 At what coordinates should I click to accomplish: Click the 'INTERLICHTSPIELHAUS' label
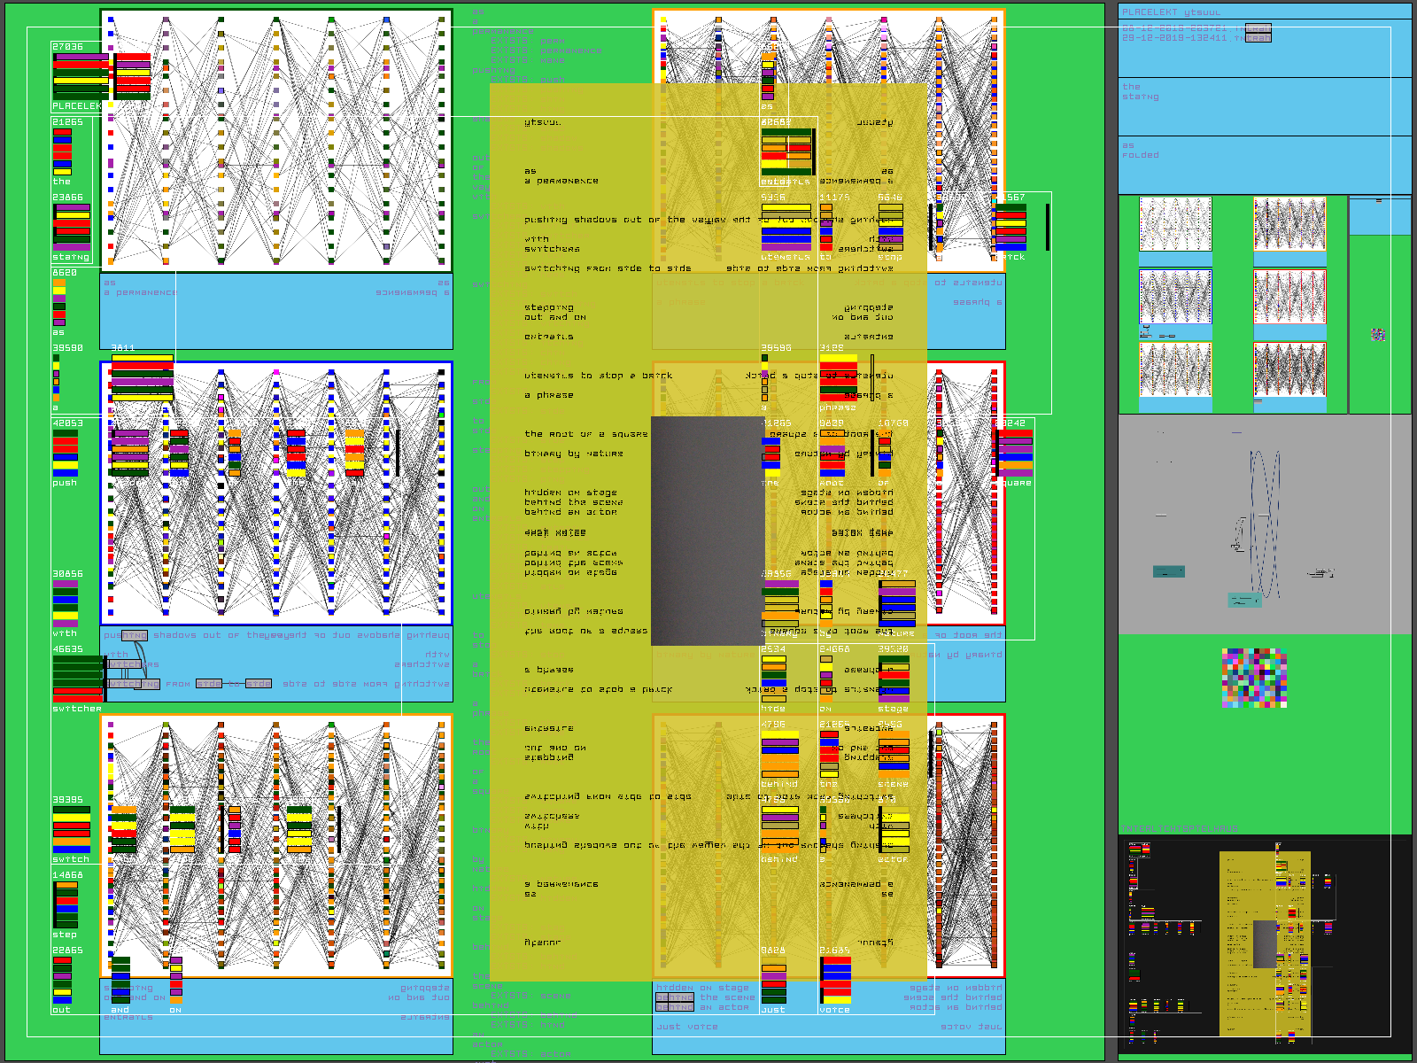(x=1179, y=828)
